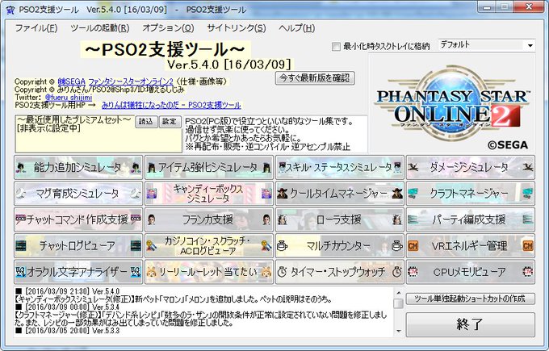Open リーリールーレット当てたい
The height and width of the screenshot is (351, 549).
[209, 272]
